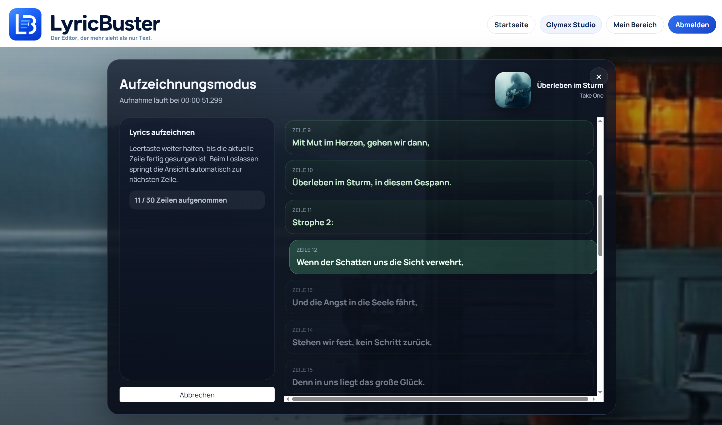Click the tagline 'Der Editor, der mehr sieht'
Viewport: 722px width, 425px height.
click(101, 38)
